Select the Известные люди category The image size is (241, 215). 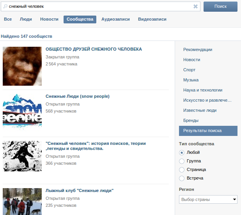click(200, 110)
